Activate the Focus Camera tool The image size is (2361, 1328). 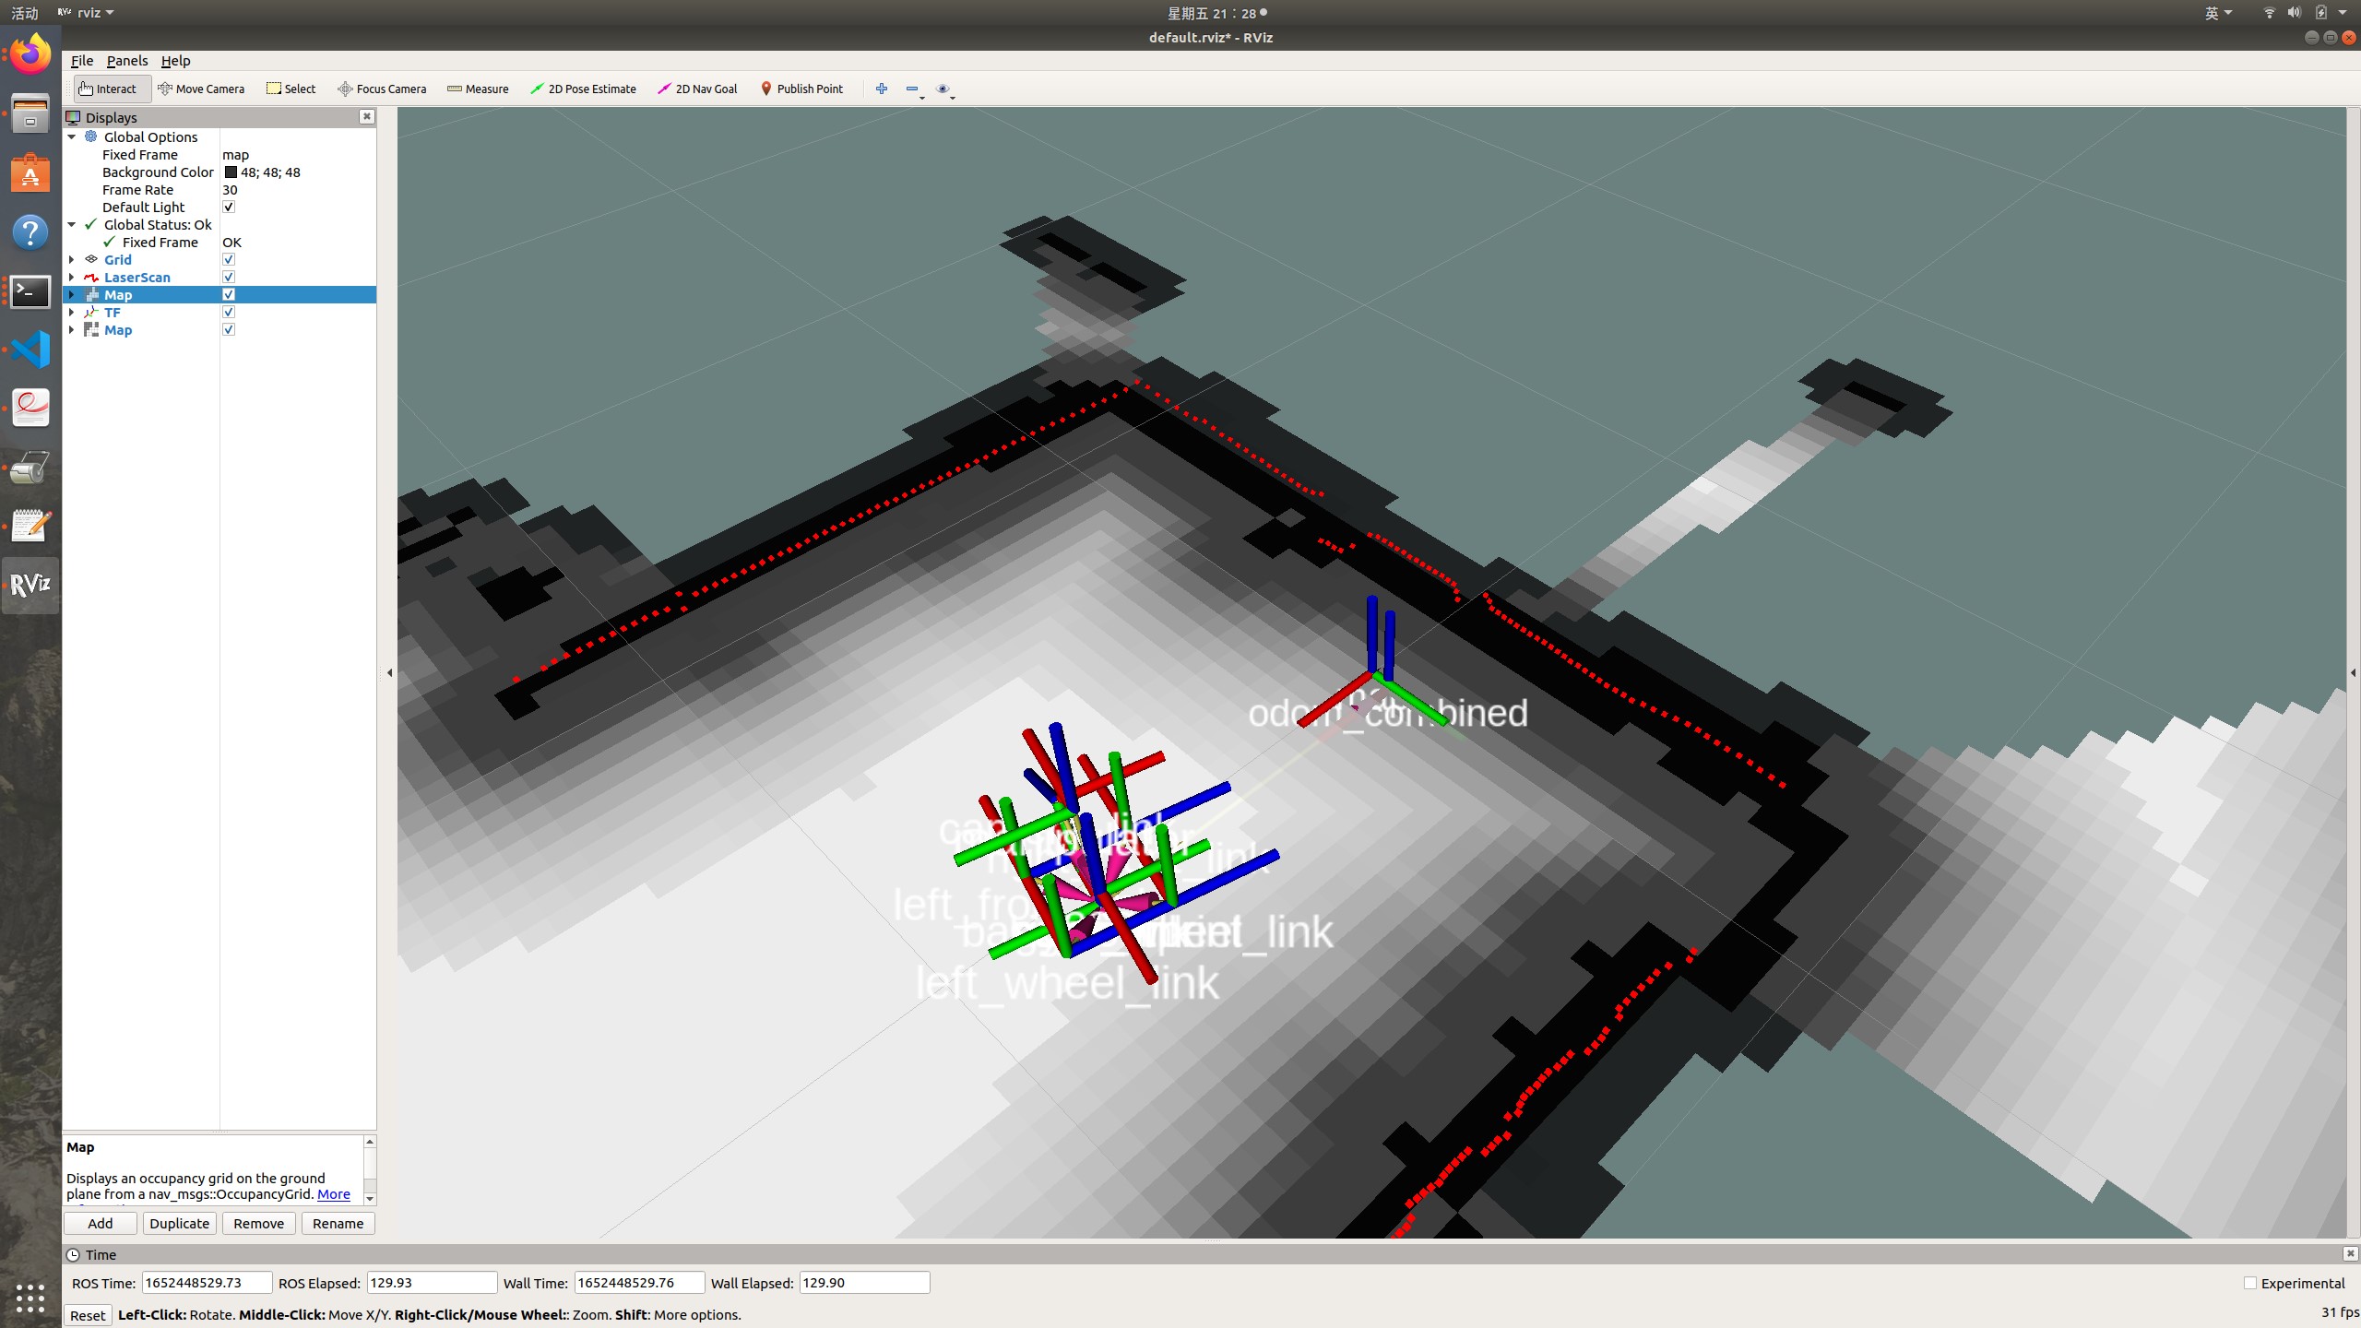[382, 89]
